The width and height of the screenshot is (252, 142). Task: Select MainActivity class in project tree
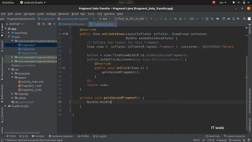click(29, 53)
